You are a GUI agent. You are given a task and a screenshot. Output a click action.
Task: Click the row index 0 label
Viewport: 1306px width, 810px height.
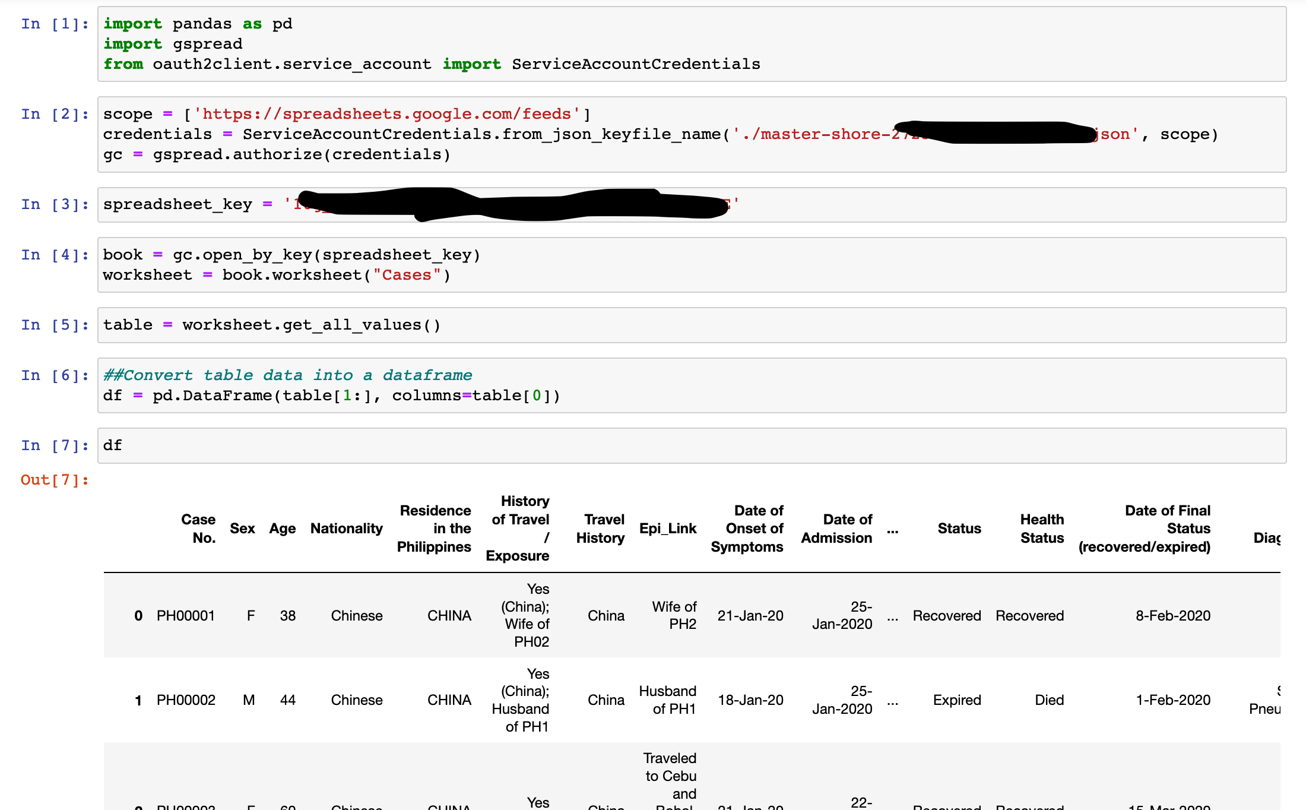(x=138, y=616)
